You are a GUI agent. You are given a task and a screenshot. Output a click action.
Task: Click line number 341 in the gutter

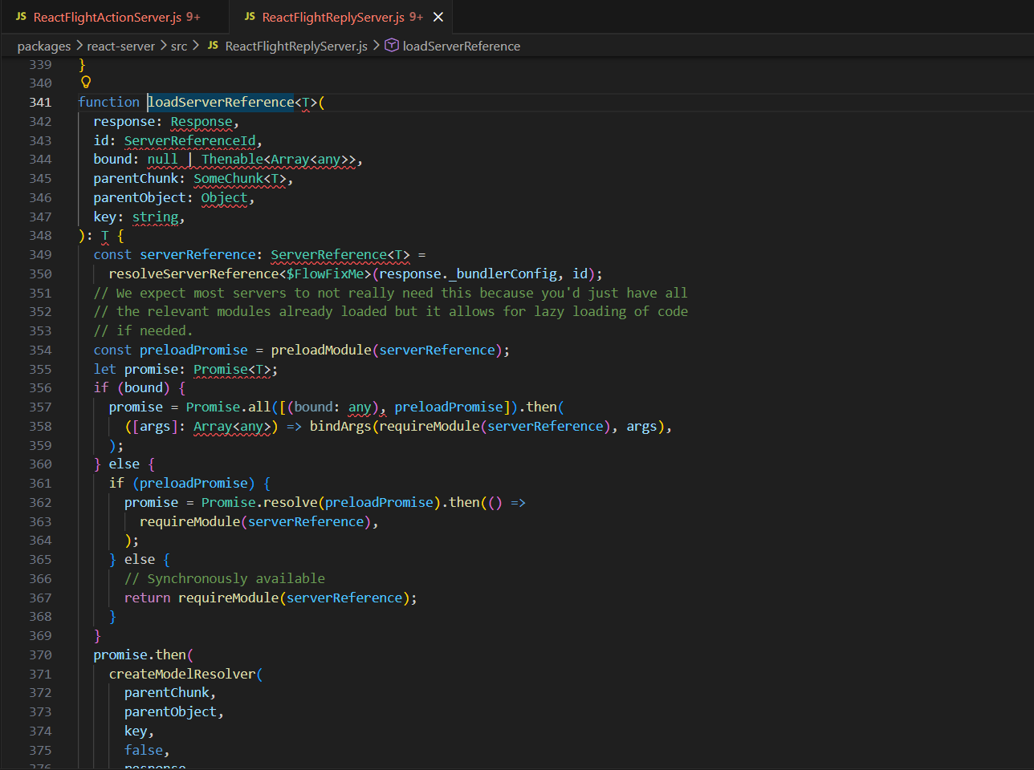(40, 103)
